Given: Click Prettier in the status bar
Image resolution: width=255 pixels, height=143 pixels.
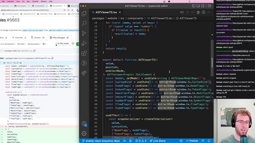Looking at the screenshot, I should click(x=192, y=141).
